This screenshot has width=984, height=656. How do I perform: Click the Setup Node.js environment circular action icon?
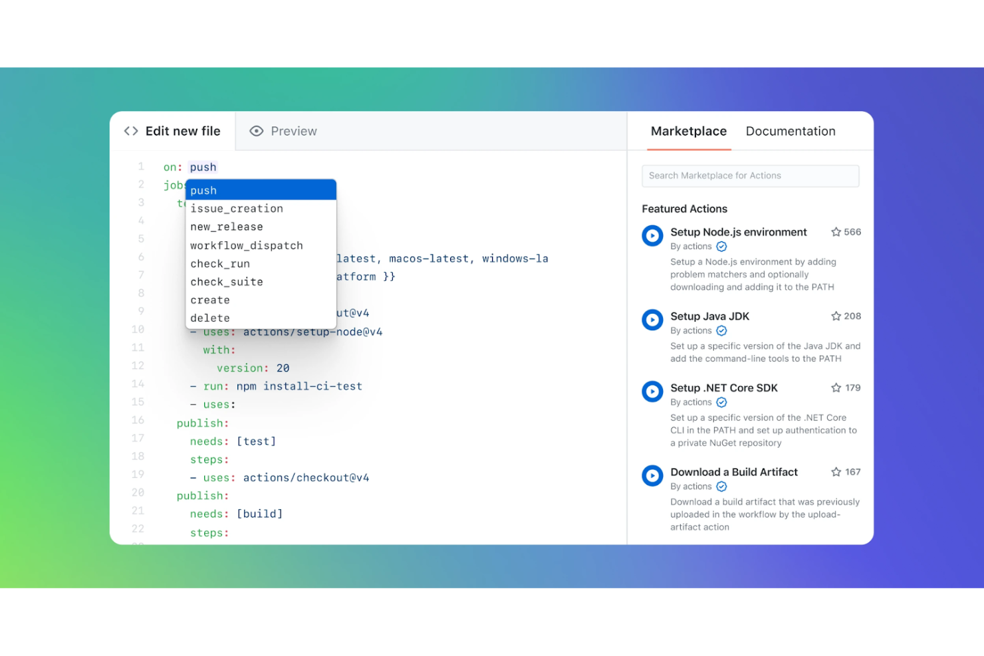pos(652,235)
